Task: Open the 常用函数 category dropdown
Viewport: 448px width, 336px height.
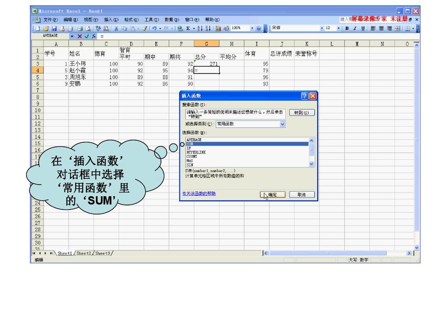Action: pyautogui.click(x=282, y=124)
